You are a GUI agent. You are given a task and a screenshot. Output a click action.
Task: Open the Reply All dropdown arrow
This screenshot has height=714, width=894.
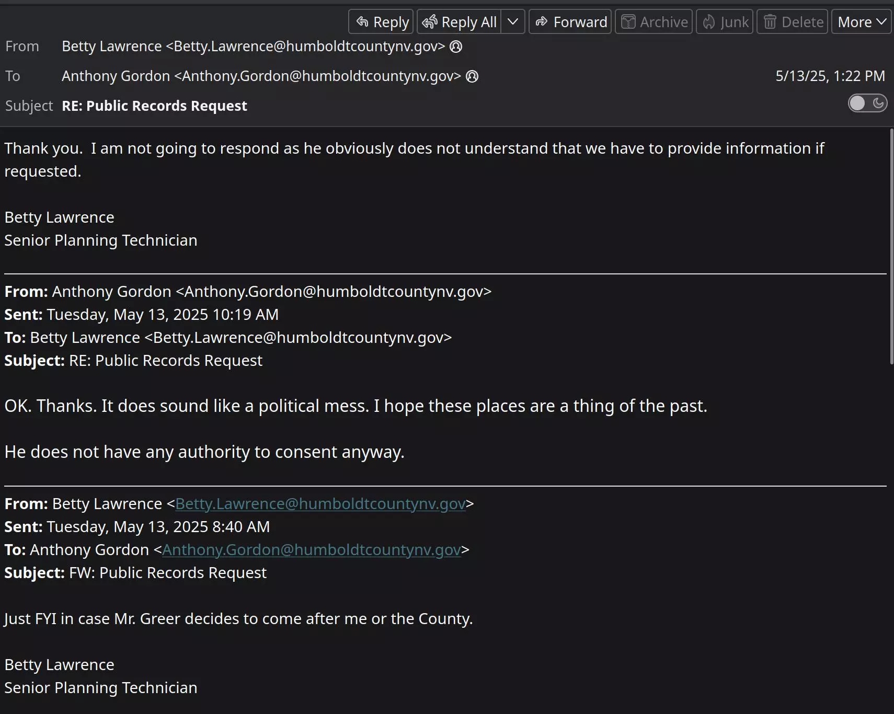click(x=513, y=22)
